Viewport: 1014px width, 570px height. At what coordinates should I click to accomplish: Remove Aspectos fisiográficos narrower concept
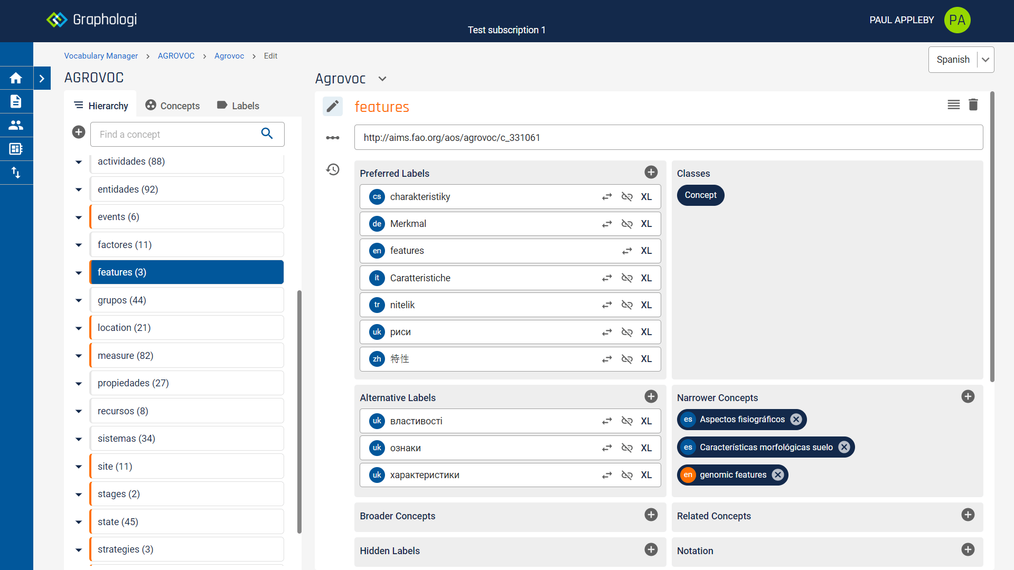(x=796, y=420)
